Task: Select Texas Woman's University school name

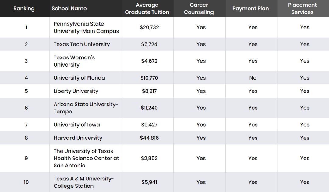Action: [x=74, y=61]
